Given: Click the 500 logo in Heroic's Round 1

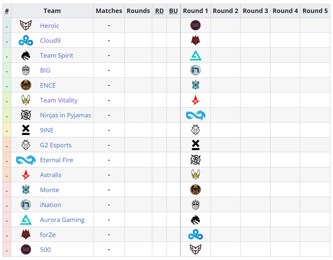Looking at the screenshot, I should [x=196, y=25].
